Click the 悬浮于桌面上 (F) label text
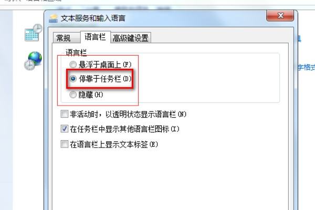315x210 pixels. (105, 65)
